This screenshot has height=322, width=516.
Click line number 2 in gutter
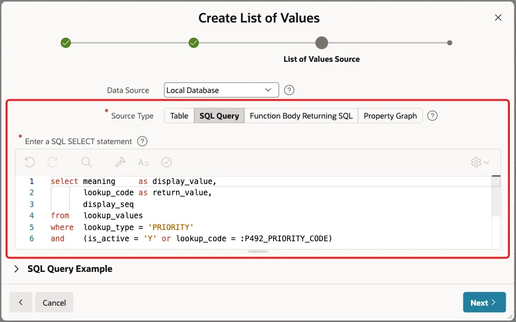pyautogui.click(x=32, y=193)
